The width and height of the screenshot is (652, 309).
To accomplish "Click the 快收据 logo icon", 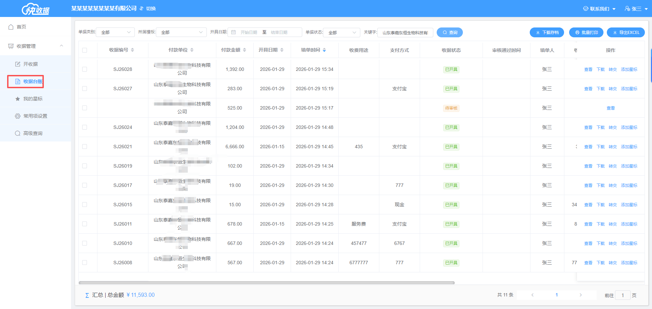I will pos(35,9).
